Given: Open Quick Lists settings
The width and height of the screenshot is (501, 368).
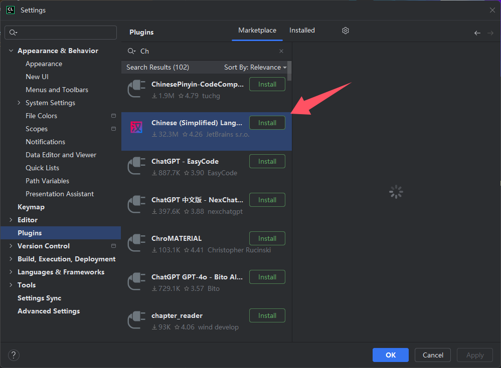Looking at the screenshot, I should coord(42,168).
